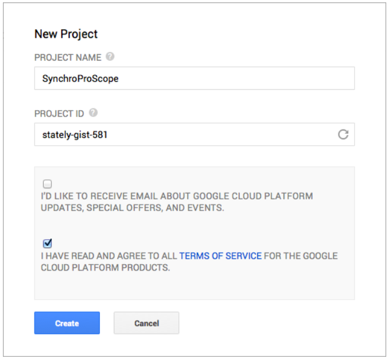Click the SynchroProScope text in the name field
This screenshot has width=388, height=358.
click(x=81, y=79)
